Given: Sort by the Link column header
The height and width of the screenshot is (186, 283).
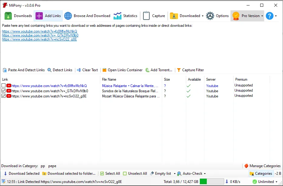Looking at the screenshot, I should [x=5, y=79].
